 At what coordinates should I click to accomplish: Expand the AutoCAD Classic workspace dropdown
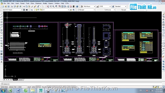12,10
